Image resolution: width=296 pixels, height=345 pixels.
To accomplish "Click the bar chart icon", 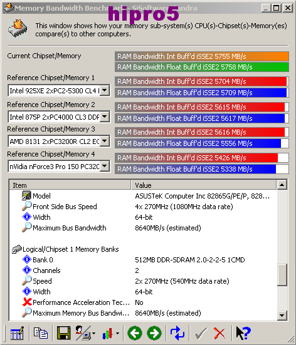I will point(108,333).
